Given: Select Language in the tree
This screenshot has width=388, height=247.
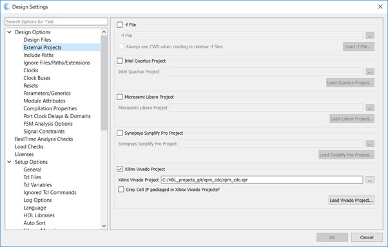Looking at the screenshot, I should coord(35,208).
